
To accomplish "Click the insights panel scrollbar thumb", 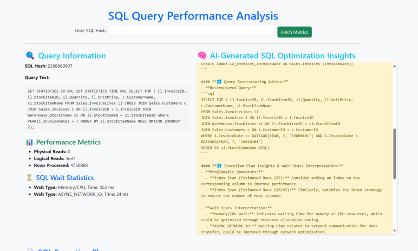I will point(394,154).
